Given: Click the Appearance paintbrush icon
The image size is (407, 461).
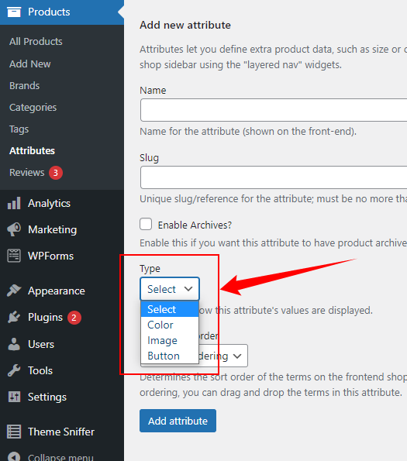Looking at the screenshot, I should point(14,291).
